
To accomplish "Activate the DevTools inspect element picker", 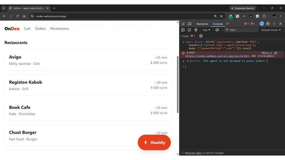I will (x=183, y=24).
